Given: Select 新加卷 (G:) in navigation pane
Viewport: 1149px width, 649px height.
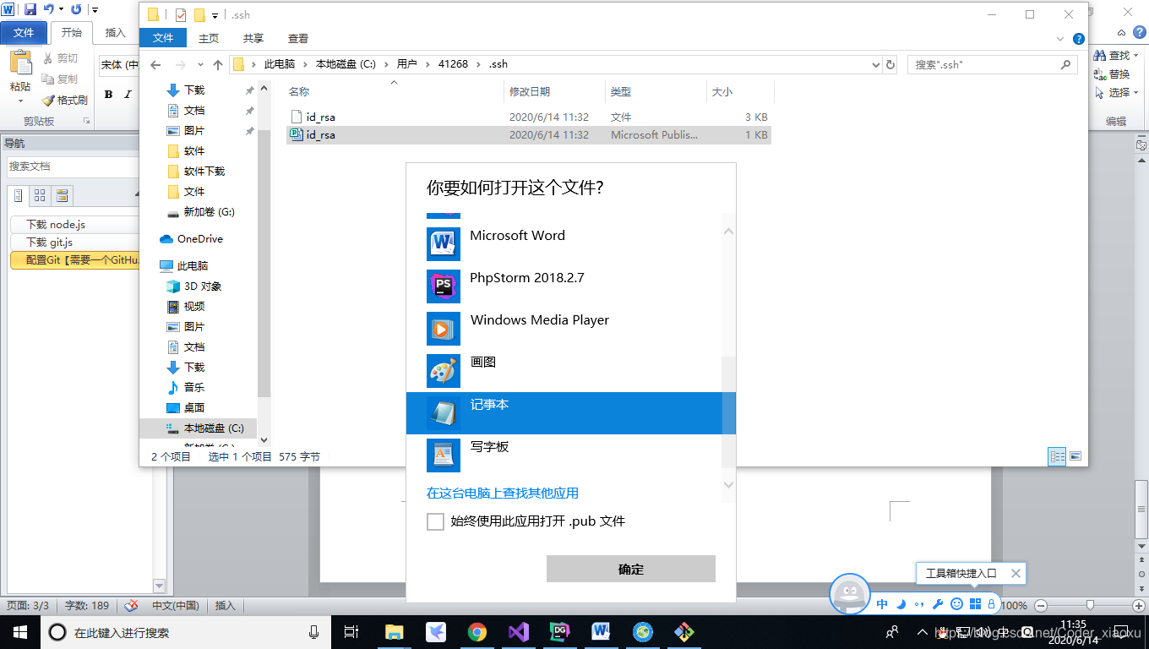Looking at the screenshot, I should tap(209, 211).
